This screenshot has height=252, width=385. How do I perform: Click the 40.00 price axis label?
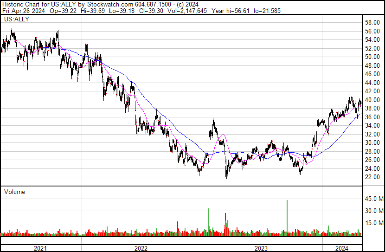click(372, 100)
